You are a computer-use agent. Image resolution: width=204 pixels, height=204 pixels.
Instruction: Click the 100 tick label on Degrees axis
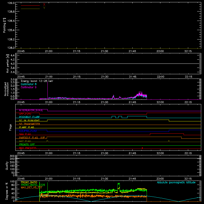click(x=12, y=182)
